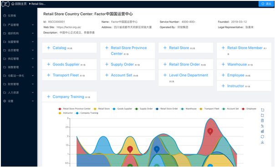This screenshot has height=167, width=275.
Task: Open the chart data view document icon
Action: (x=262, y=121)
